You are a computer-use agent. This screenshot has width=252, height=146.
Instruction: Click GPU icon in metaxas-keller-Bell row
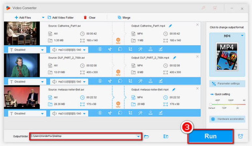tap(118, 104)
